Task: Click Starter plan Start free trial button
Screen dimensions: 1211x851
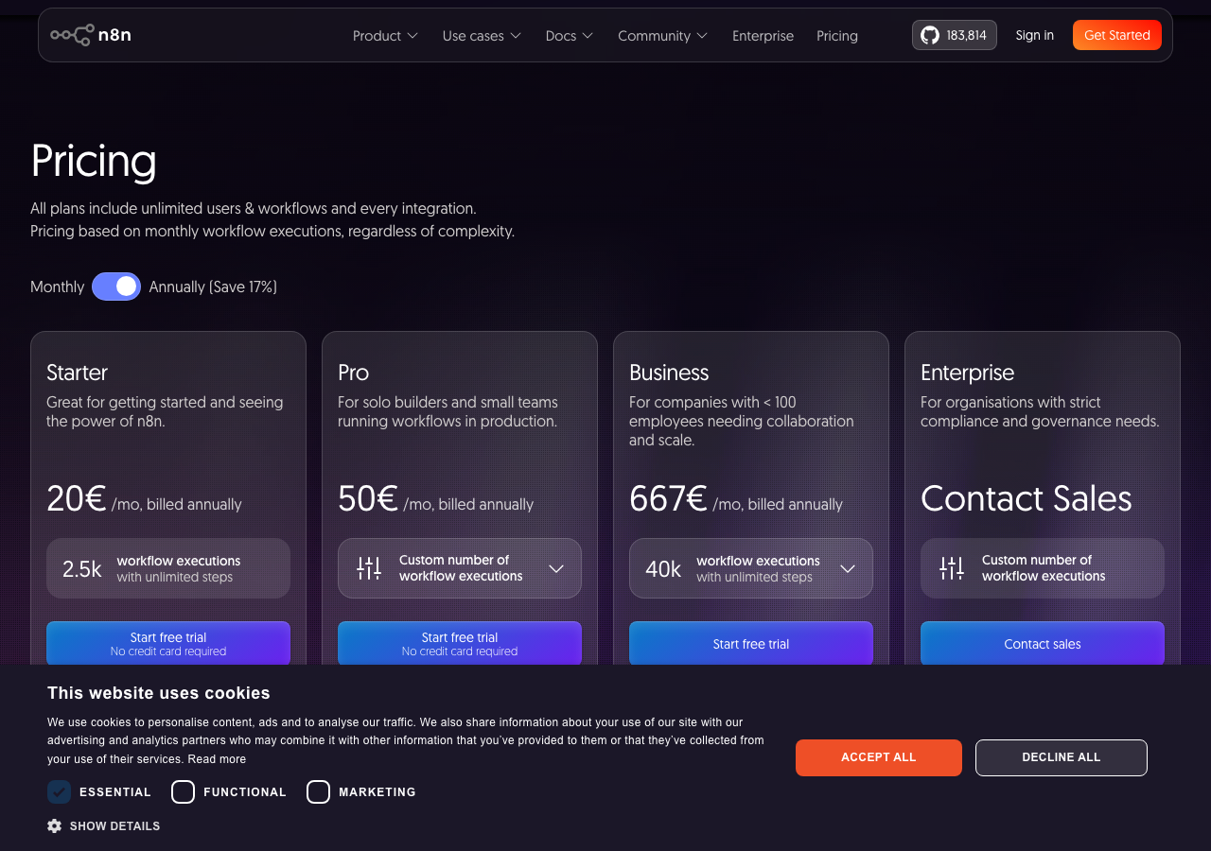Action: pyautogui.click(x=168, y=644)
